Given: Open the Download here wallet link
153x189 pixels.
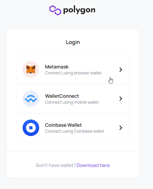Looking at the screenshot, I should 93,165.
